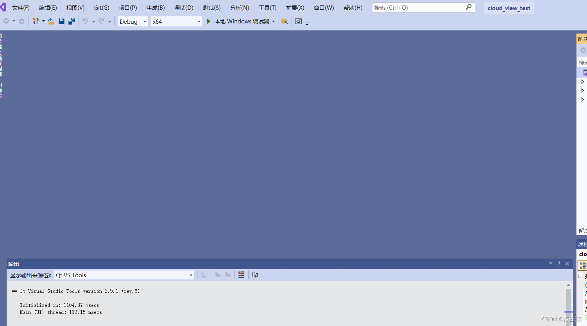
Task: Click the back icon in Solution Explorer toolbar
Action: (x=583, y=50)
